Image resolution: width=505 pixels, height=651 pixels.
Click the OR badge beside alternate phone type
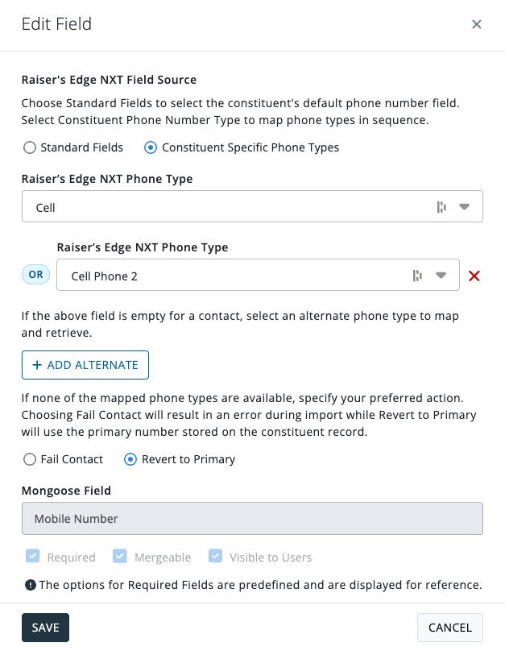click(x=36, y=275)
